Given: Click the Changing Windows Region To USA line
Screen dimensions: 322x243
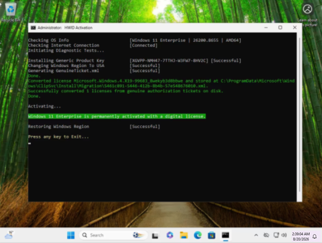Looking at the screenshot, I should [94, 65].
